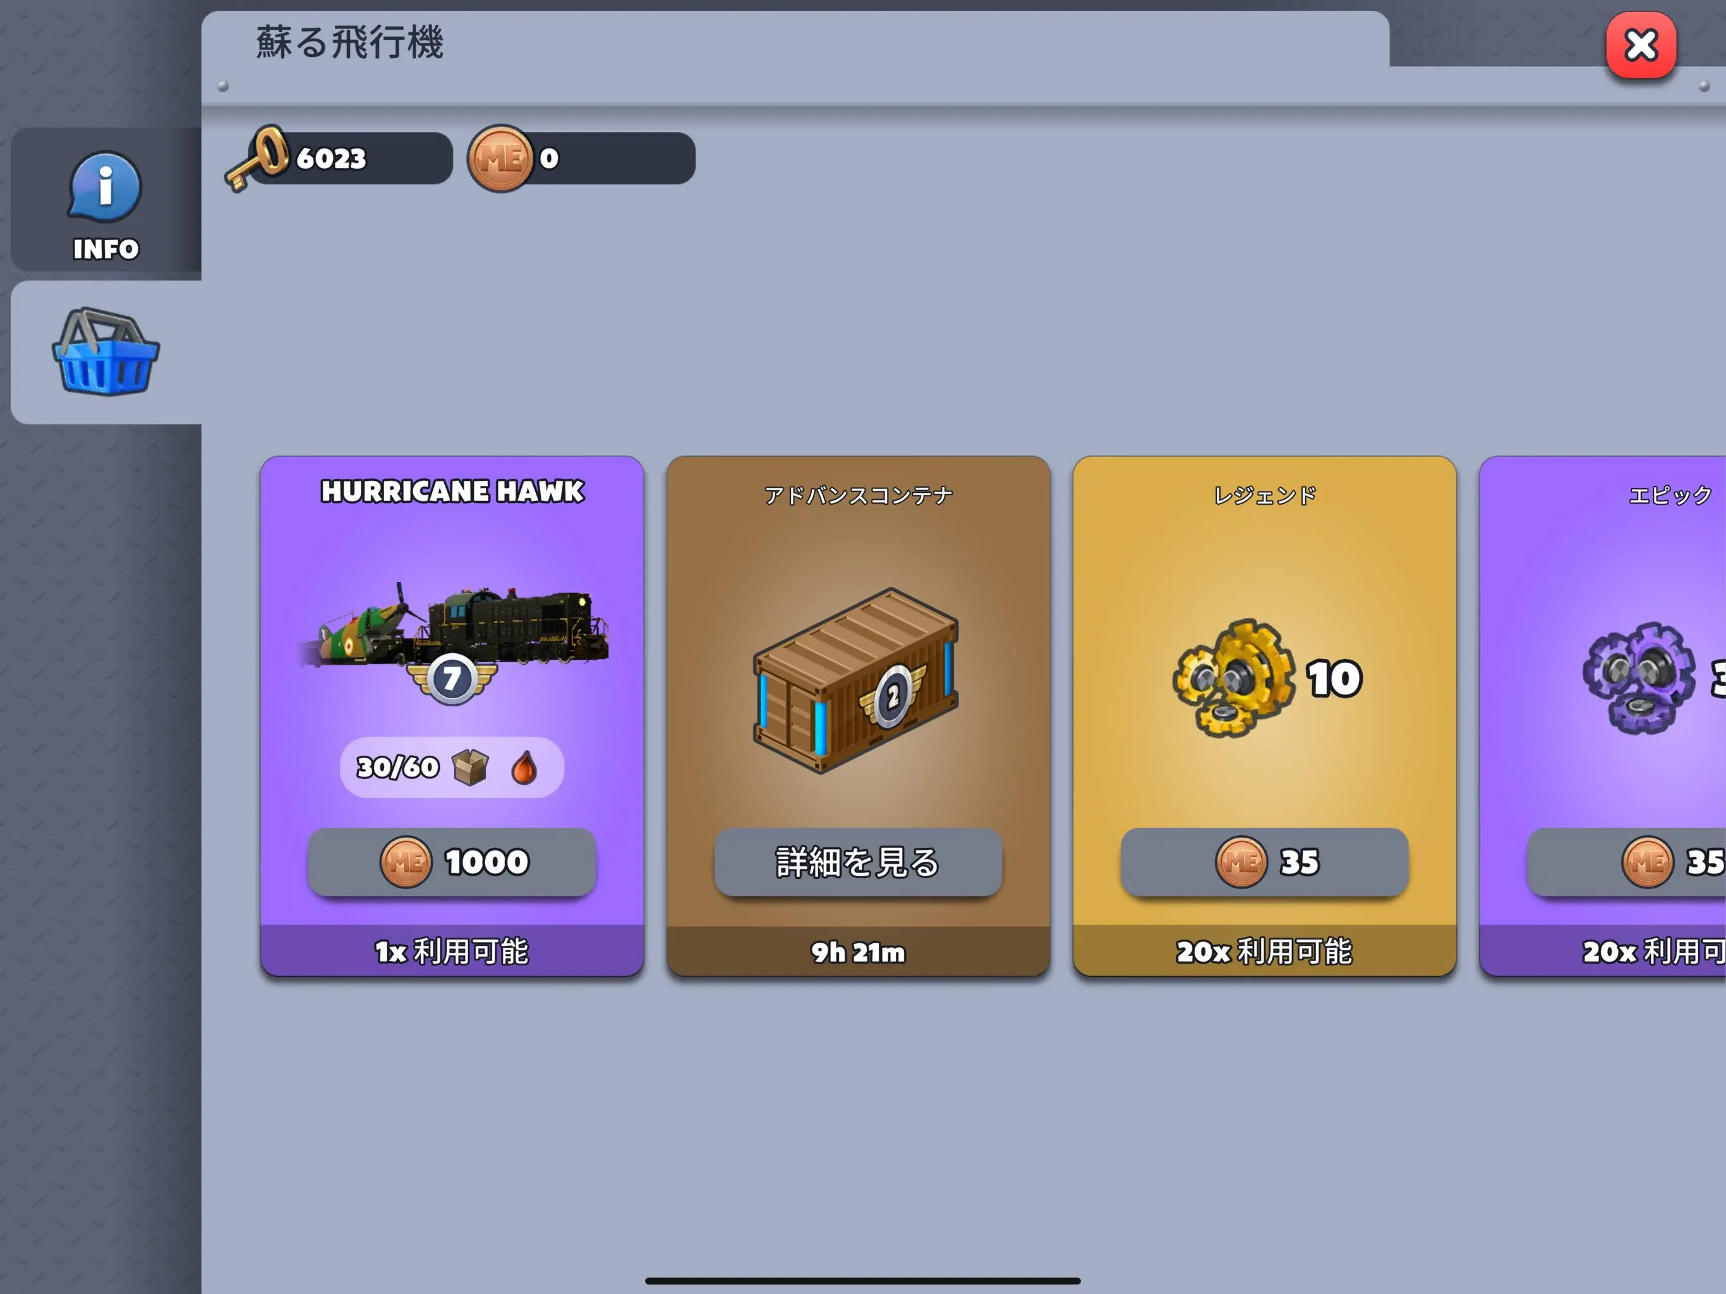Image resolution: width=1726 pixels, height=1294 pixels.
Task: Tap the 蘇る飛行機 event title
Action: coord(349,42)
